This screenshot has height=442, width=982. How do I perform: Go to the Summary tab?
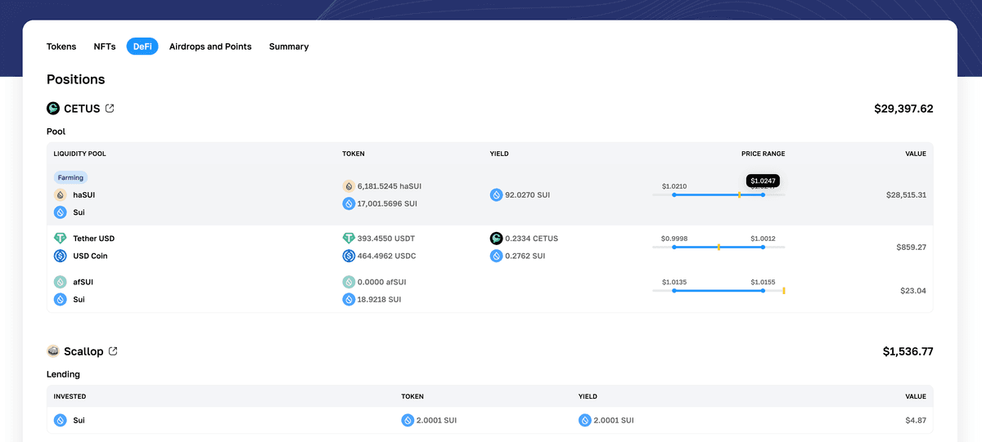(x=289, y=47)
